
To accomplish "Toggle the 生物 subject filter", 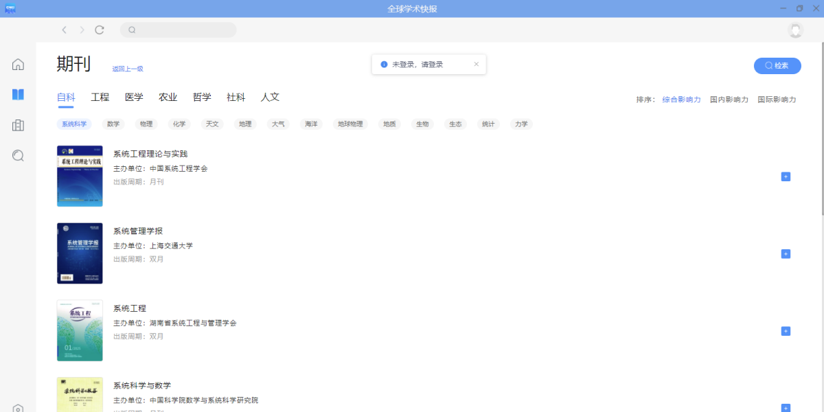I will (422, 124).
